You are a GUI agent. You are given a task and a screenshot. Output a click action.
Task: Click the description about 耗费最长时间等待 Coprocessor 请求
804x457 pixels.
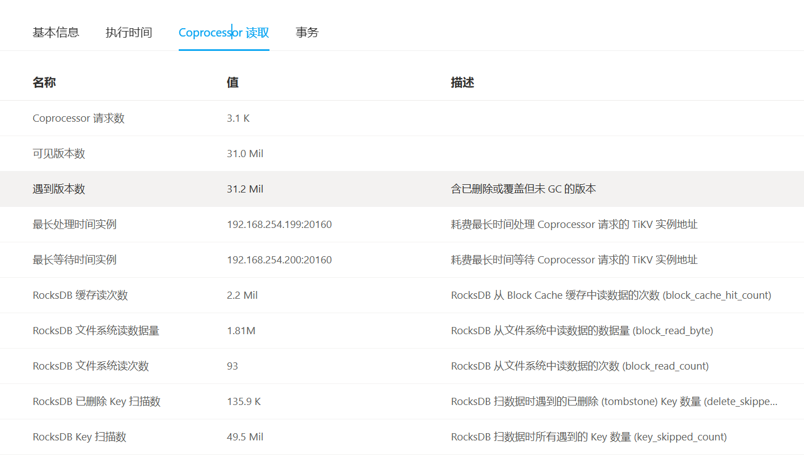[x=574, y=260]
